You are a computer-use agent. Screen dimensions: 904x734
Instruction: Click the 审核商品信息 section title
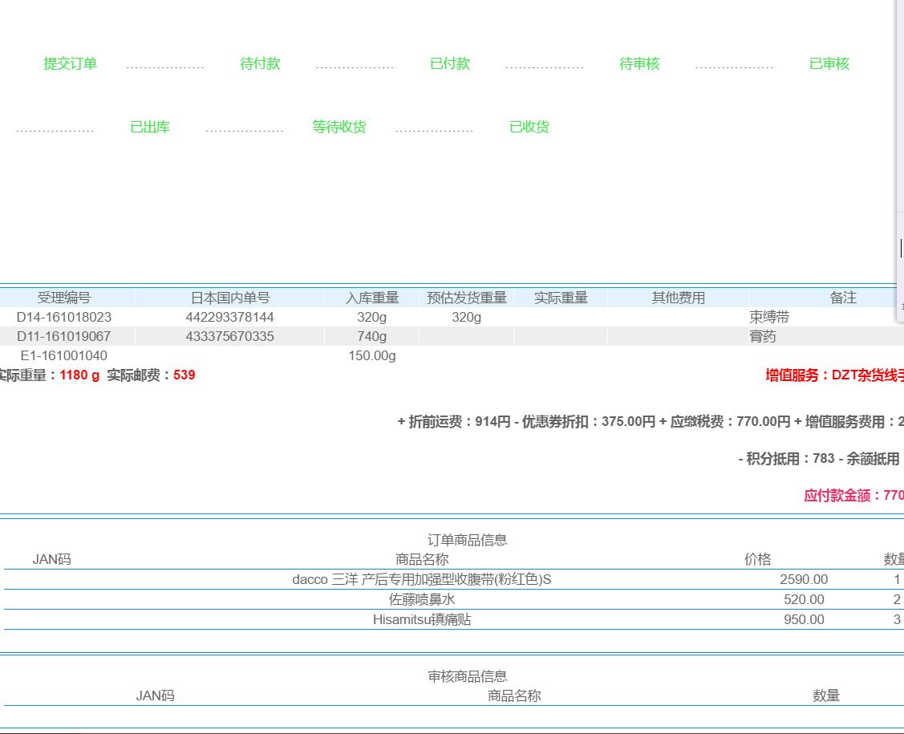467,676
